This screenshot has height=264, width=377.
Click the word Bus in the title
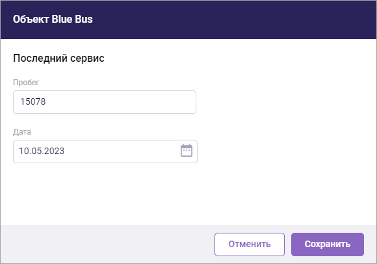click(84, 20)
